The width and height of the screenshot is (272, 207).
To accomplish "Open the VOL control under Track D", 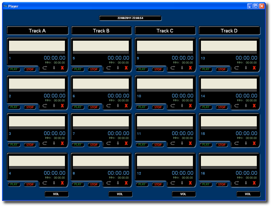I will click(248, 194).
